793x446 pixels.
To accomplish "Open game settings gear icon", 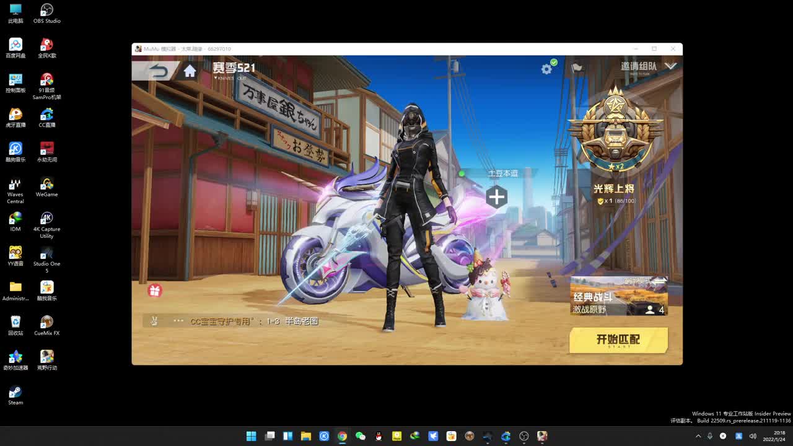I will tap(546, 69).
